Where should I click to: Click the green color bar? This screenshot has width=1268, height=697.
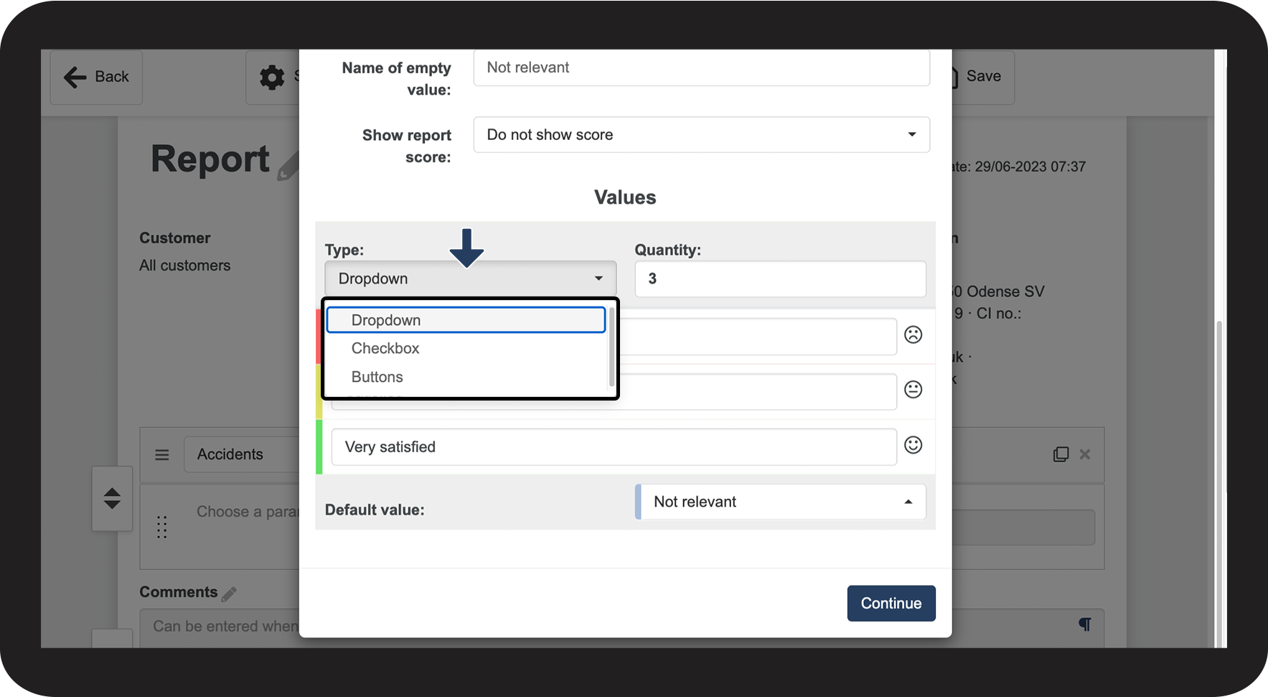point(319,446)
